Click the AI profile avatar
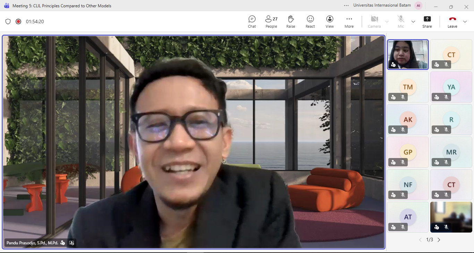This screenshot has width=474, height=253. point(418,6)
